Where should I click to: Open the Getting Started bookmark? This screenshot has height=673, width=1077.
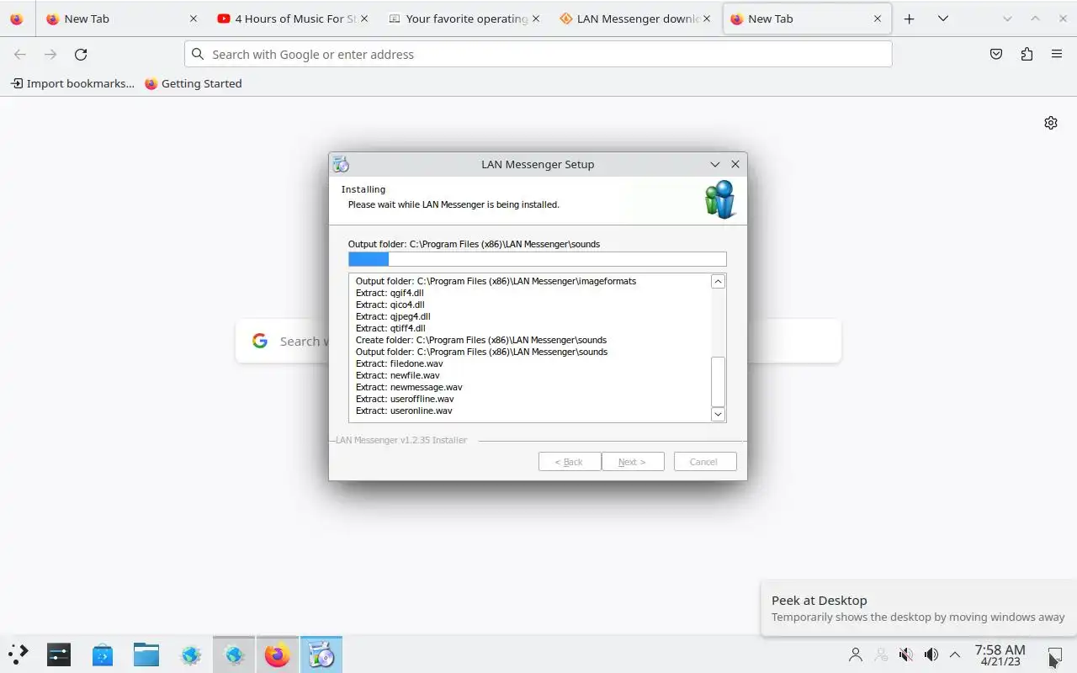point(194,83)
